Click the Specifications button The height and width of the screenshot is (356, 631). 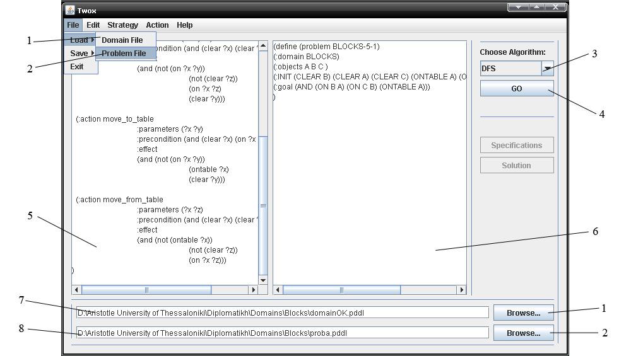[517, 146]
